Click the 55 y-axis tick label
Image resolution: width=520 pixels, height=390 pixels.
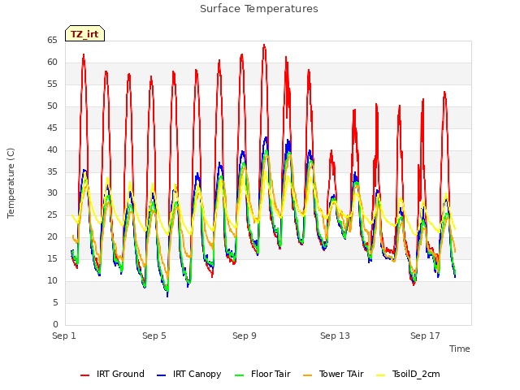click(x=52, y=84)
